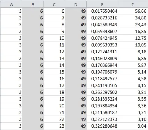148x130 pixels.
Task: Click column C cell with value 20
Action: tap(54, 106)
